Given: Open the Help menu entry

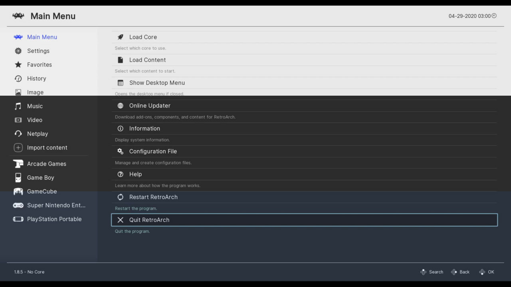Looking at the screenshot, I should click(x=304, y=174).
